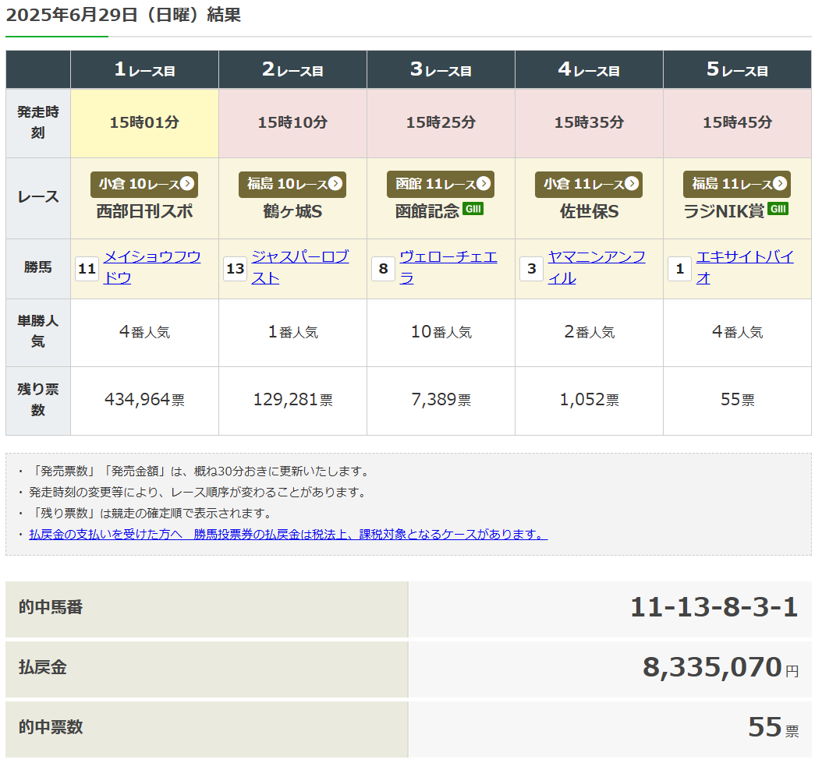Click 単勝人気 row header
Image resolution: width=815 pixels, height=763 pixels.
(38, 333)
